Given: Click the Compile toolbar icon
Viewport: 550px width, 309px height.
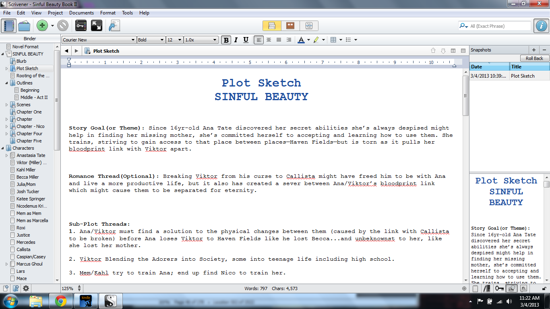Looking at the screenshot, I should pos(114,26).
